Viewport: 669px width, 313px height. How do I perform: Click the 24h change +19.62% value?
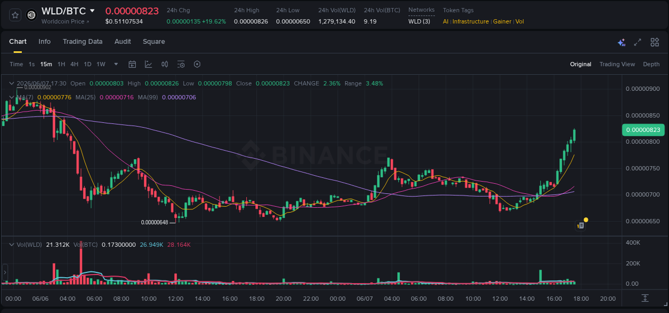214,21
